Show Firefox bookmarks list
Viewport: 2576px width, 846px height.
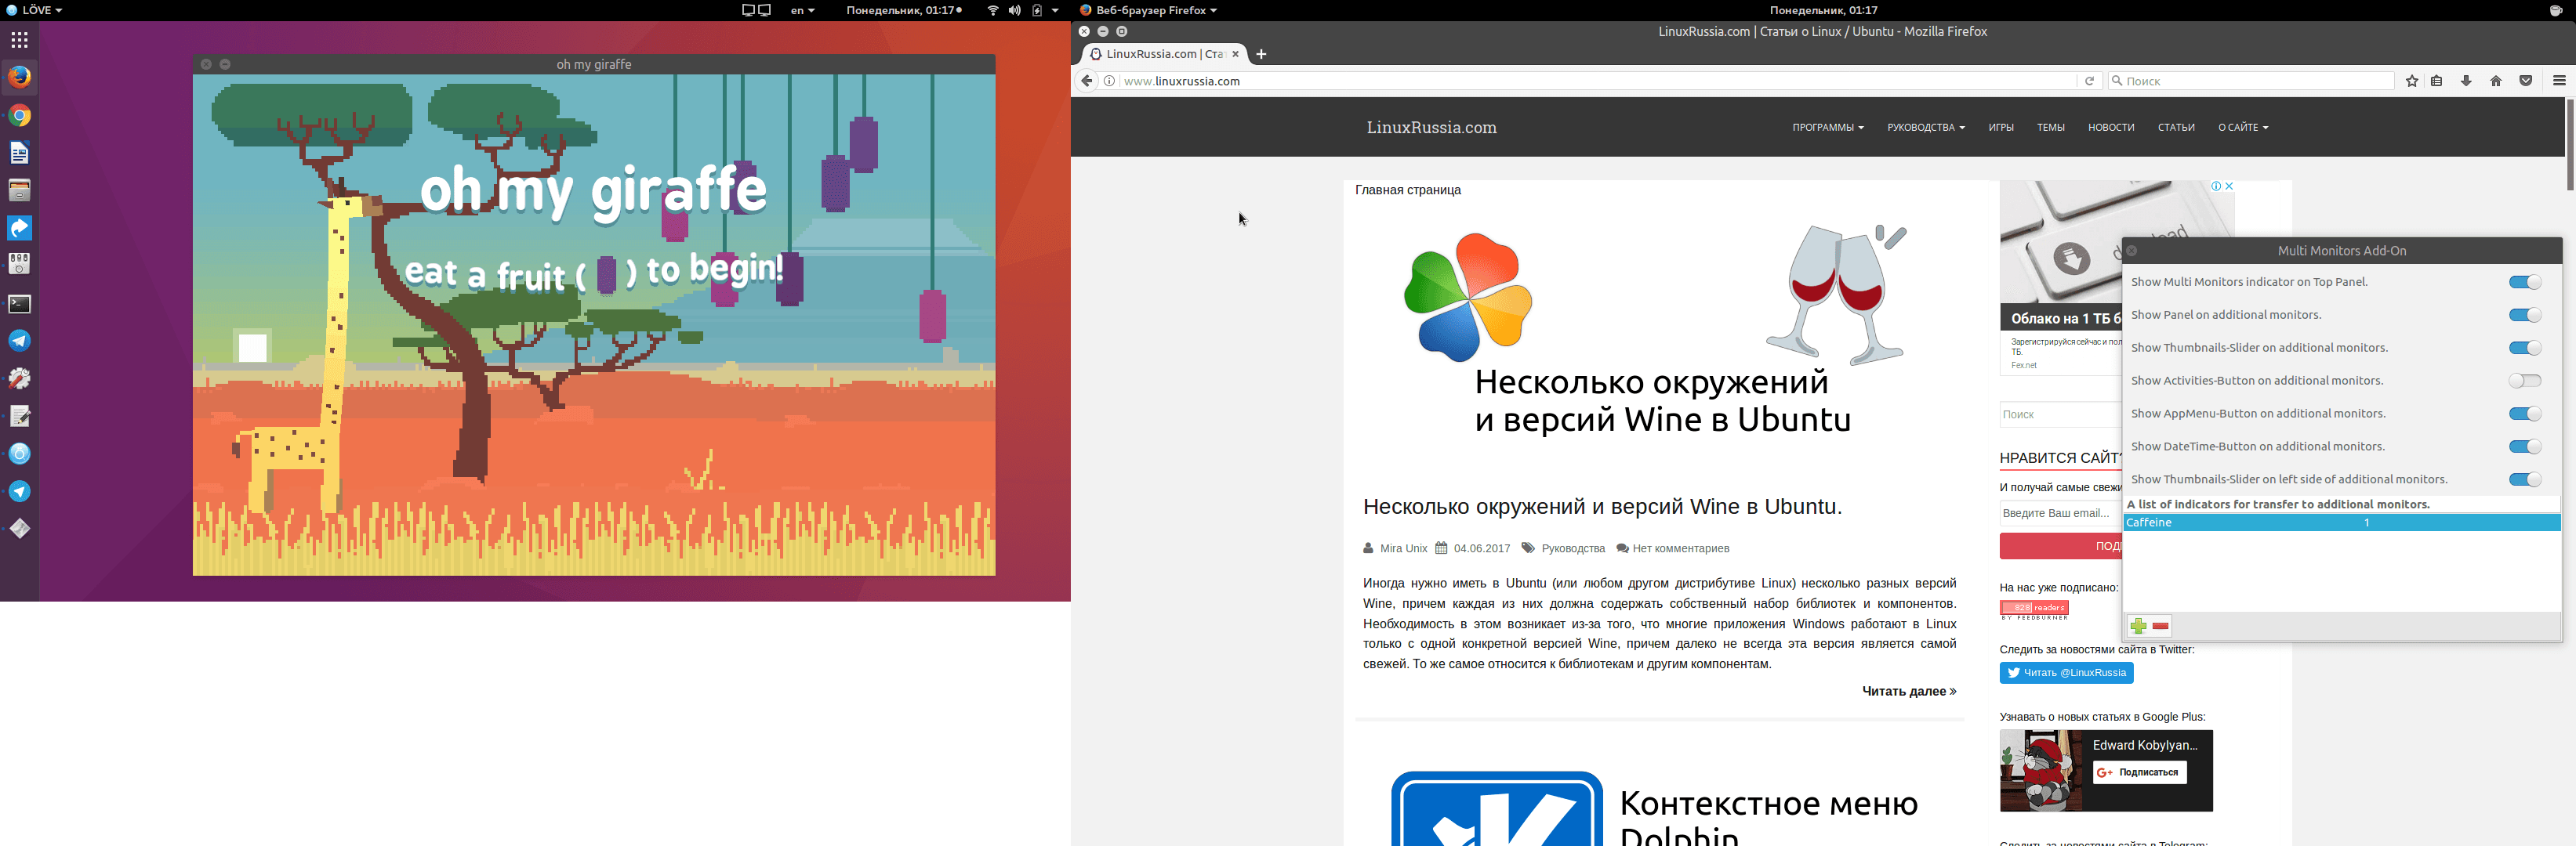coord(2437,81)
